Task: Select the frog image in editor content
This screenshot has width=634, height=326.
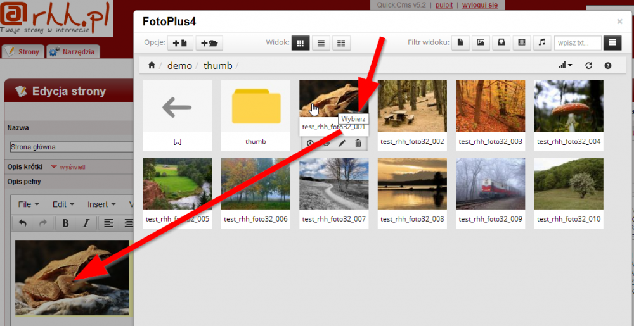Action: (x=72, y=278)
